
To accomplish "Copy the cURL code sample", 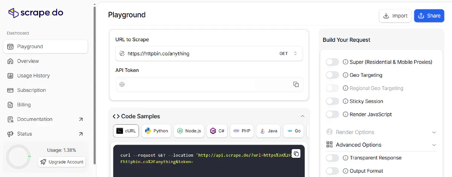I will coord(296,154).
